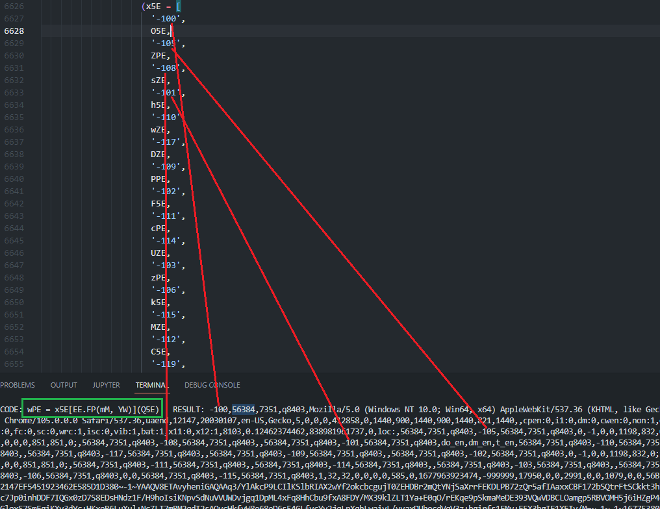Click the 'MZE' identifier
Viewport: 660px width, 509px height.
[159, 327]
